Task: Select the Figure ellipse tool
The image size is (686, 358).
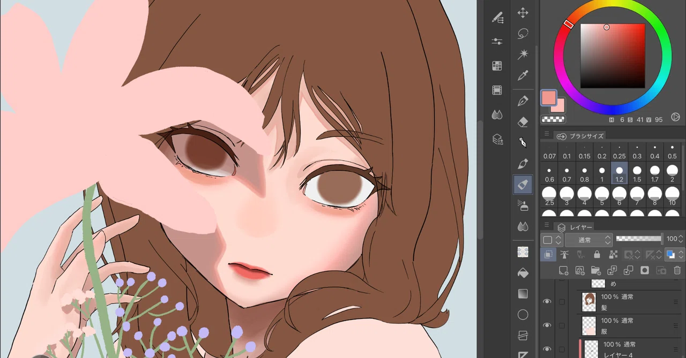Action: 523,315
